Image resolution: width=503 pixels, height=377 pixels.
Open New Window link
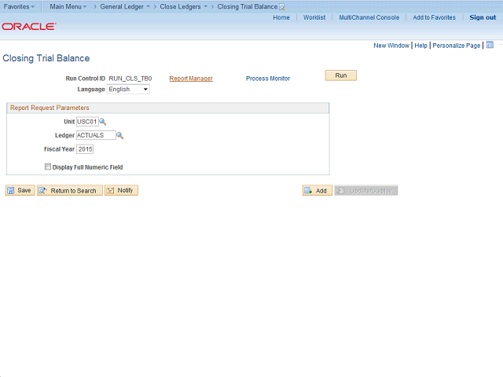tap(391, 46)
